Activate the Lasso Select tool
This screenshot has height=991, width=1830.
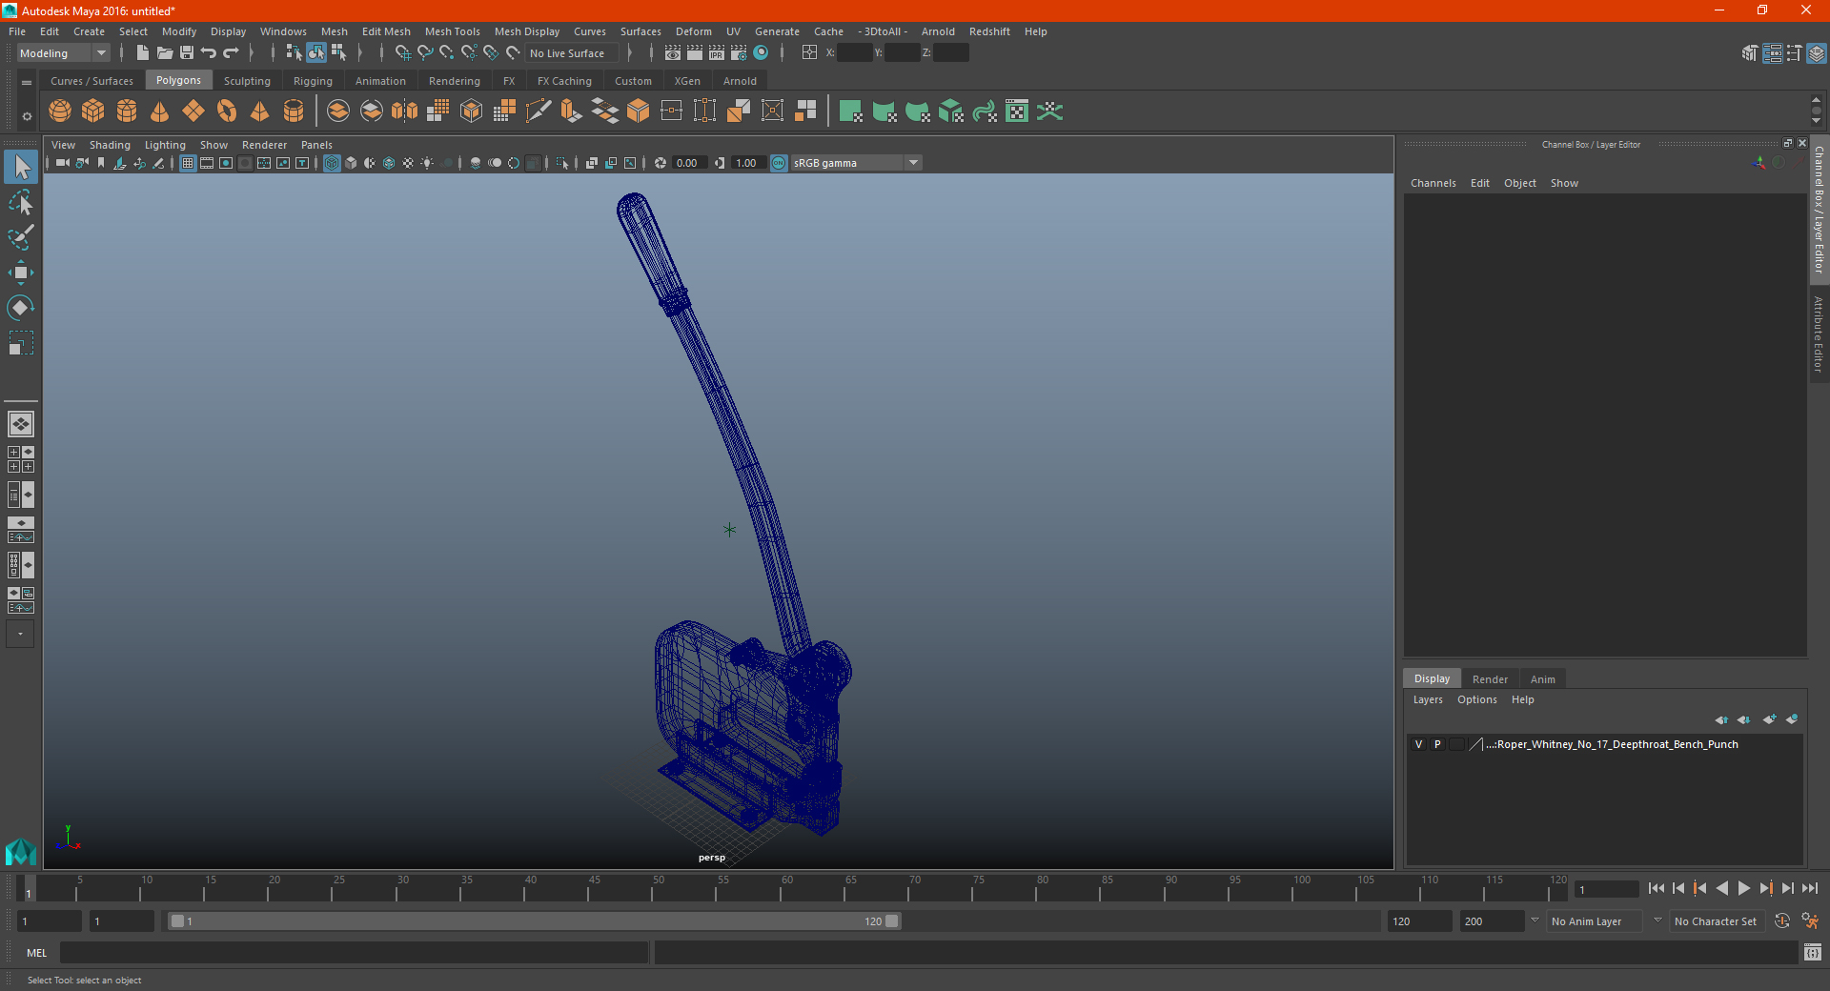(x=21, y=202)
